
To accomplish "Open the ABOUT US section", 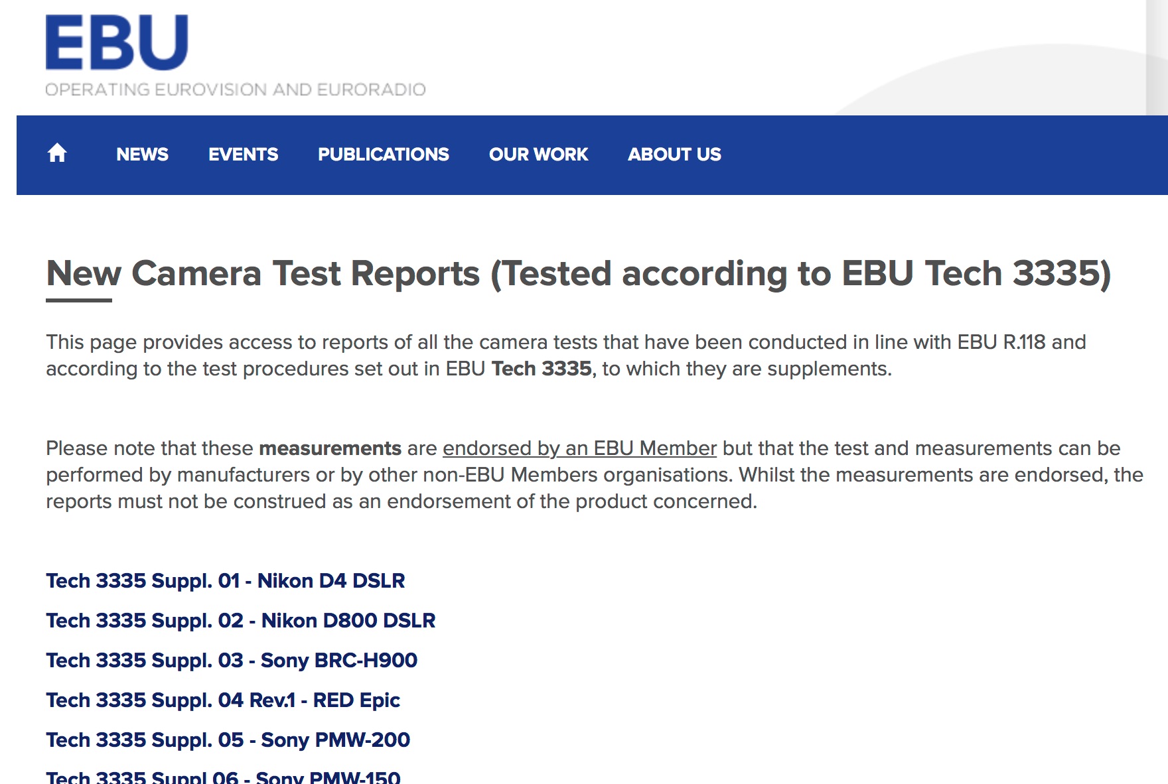I will coord(674,155).
